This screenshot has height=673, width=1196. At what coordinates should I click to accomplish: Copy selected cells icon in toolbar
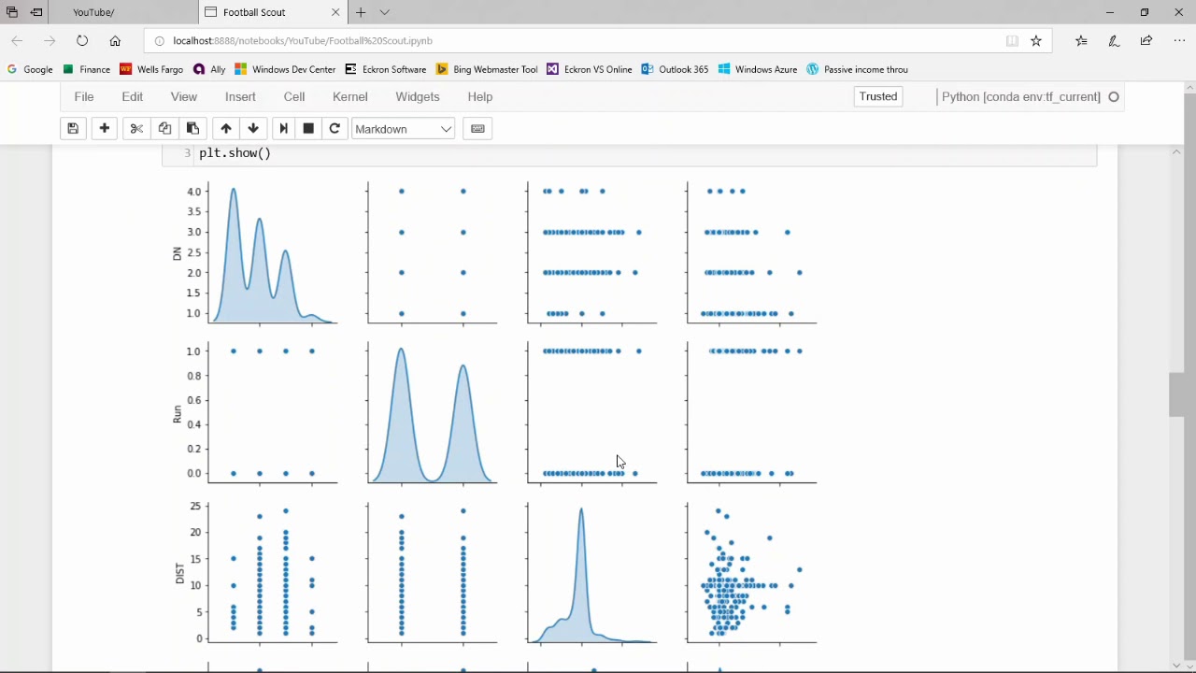164,129
